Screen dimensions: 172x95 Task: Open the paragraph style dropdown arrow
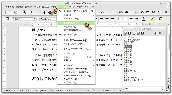coord(35,19)
